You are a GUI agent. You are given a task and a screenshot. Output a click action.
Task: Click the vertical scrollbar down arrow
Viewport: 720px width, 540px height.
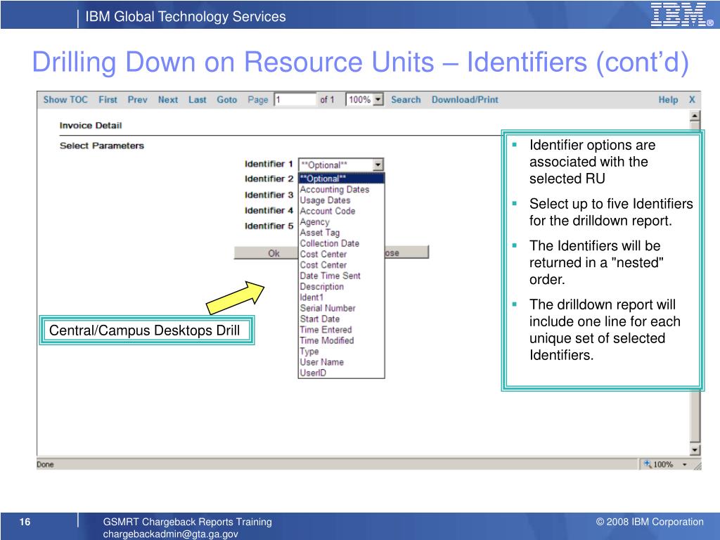[695, 450]
